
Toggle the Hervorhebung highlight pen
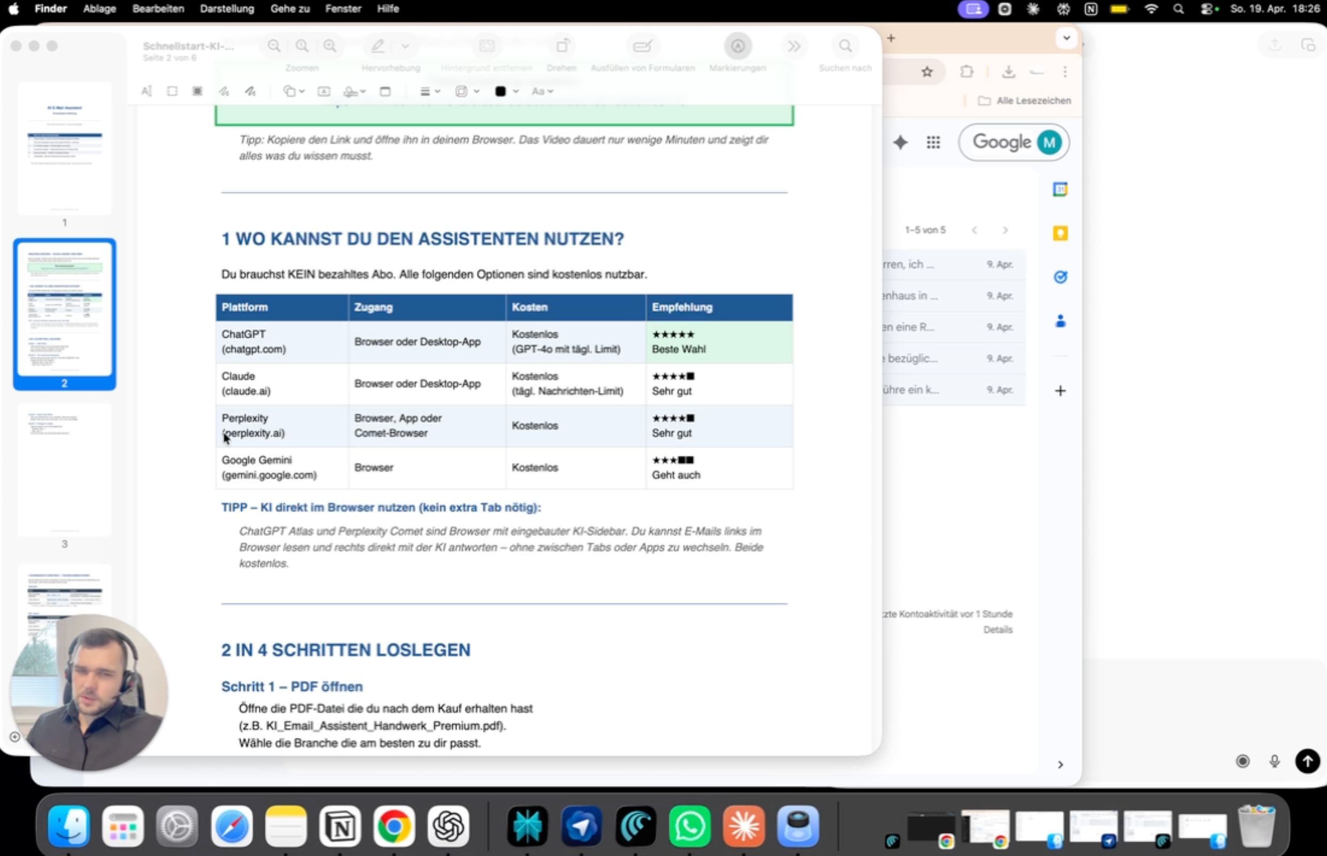pyautogui.click(x=378, y=46)
